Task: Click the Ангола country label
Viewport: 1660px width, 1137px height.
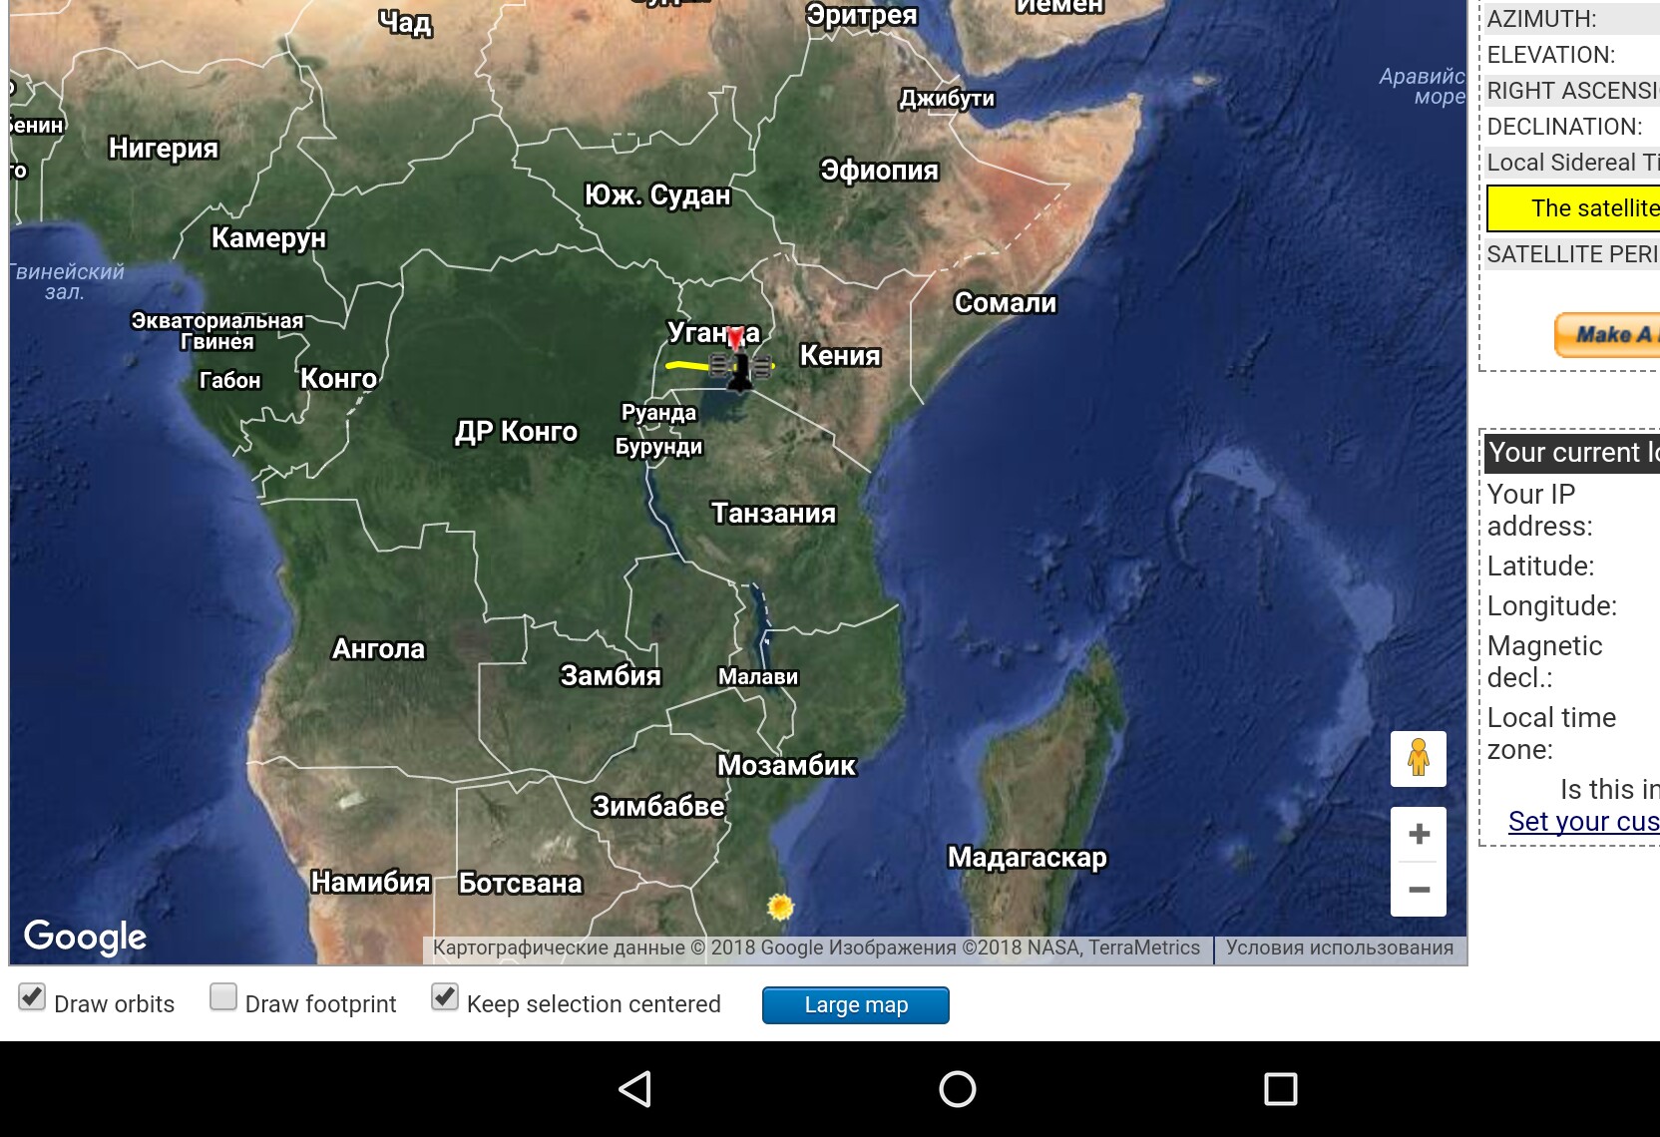Action: coord(378,649)
